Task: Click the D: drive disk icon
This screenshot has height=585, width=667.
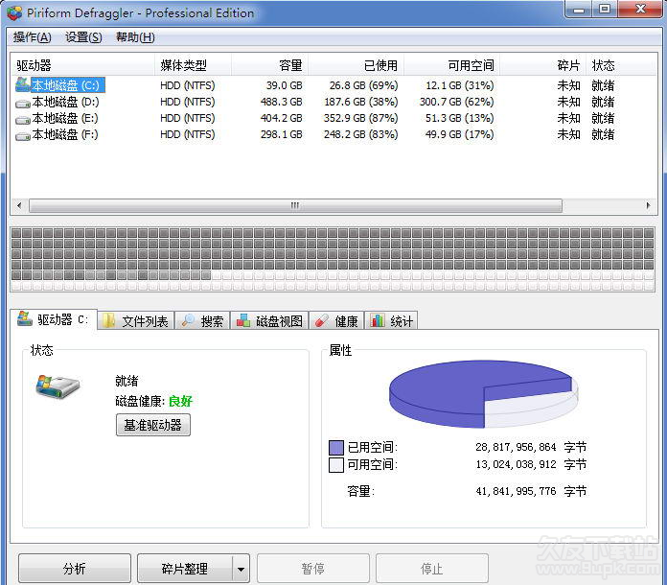Action: 23,103
